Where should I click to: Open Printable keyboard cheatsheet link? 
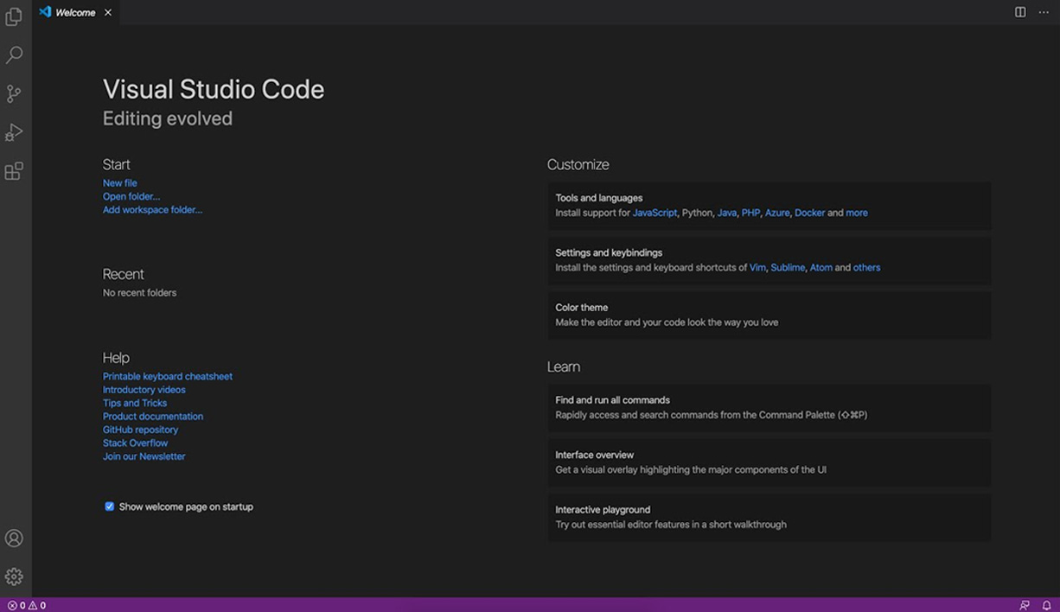point(168,377)
